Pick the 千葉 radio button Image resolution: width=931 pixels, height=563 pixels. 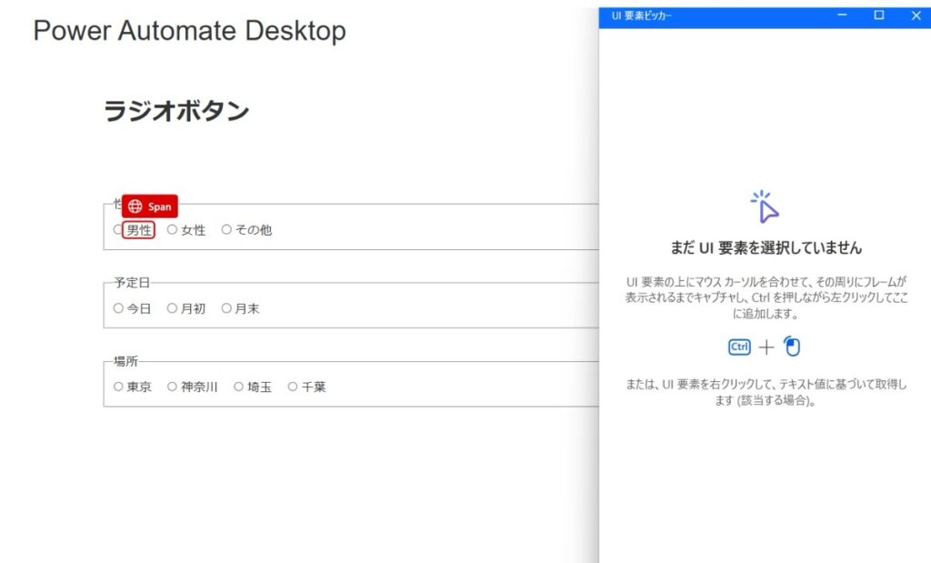[292, 386]
